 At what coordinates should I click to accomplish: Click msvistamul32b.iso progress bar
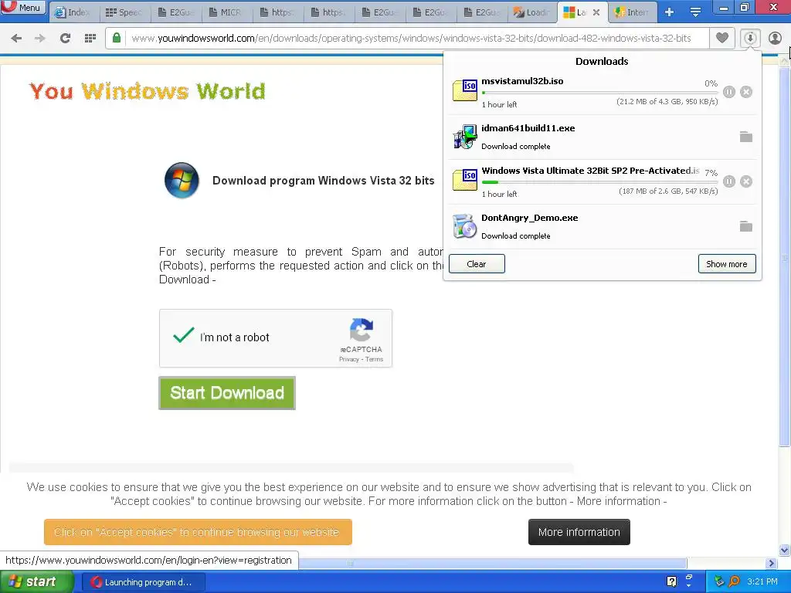[x=599, y=93]
